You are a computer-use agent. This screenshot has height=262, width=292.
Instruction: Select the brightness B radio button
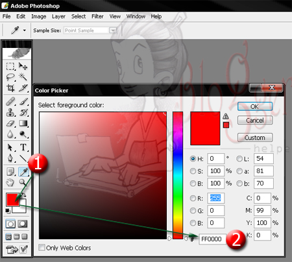pos(193,184)
